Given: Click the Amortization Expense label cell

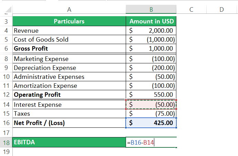Looking at the screenshot, I should pos(69,86).
